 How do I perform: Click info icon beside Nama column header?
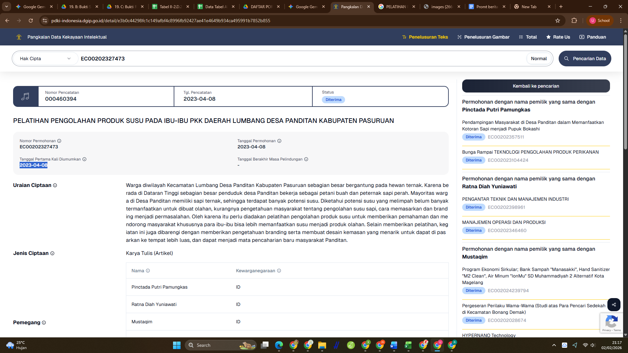point(148,271)
